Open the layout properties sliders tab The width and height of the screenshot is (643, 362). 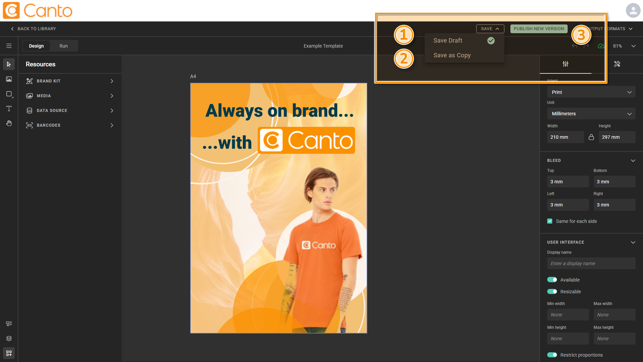pyautogui.click(x=565, y=64)
